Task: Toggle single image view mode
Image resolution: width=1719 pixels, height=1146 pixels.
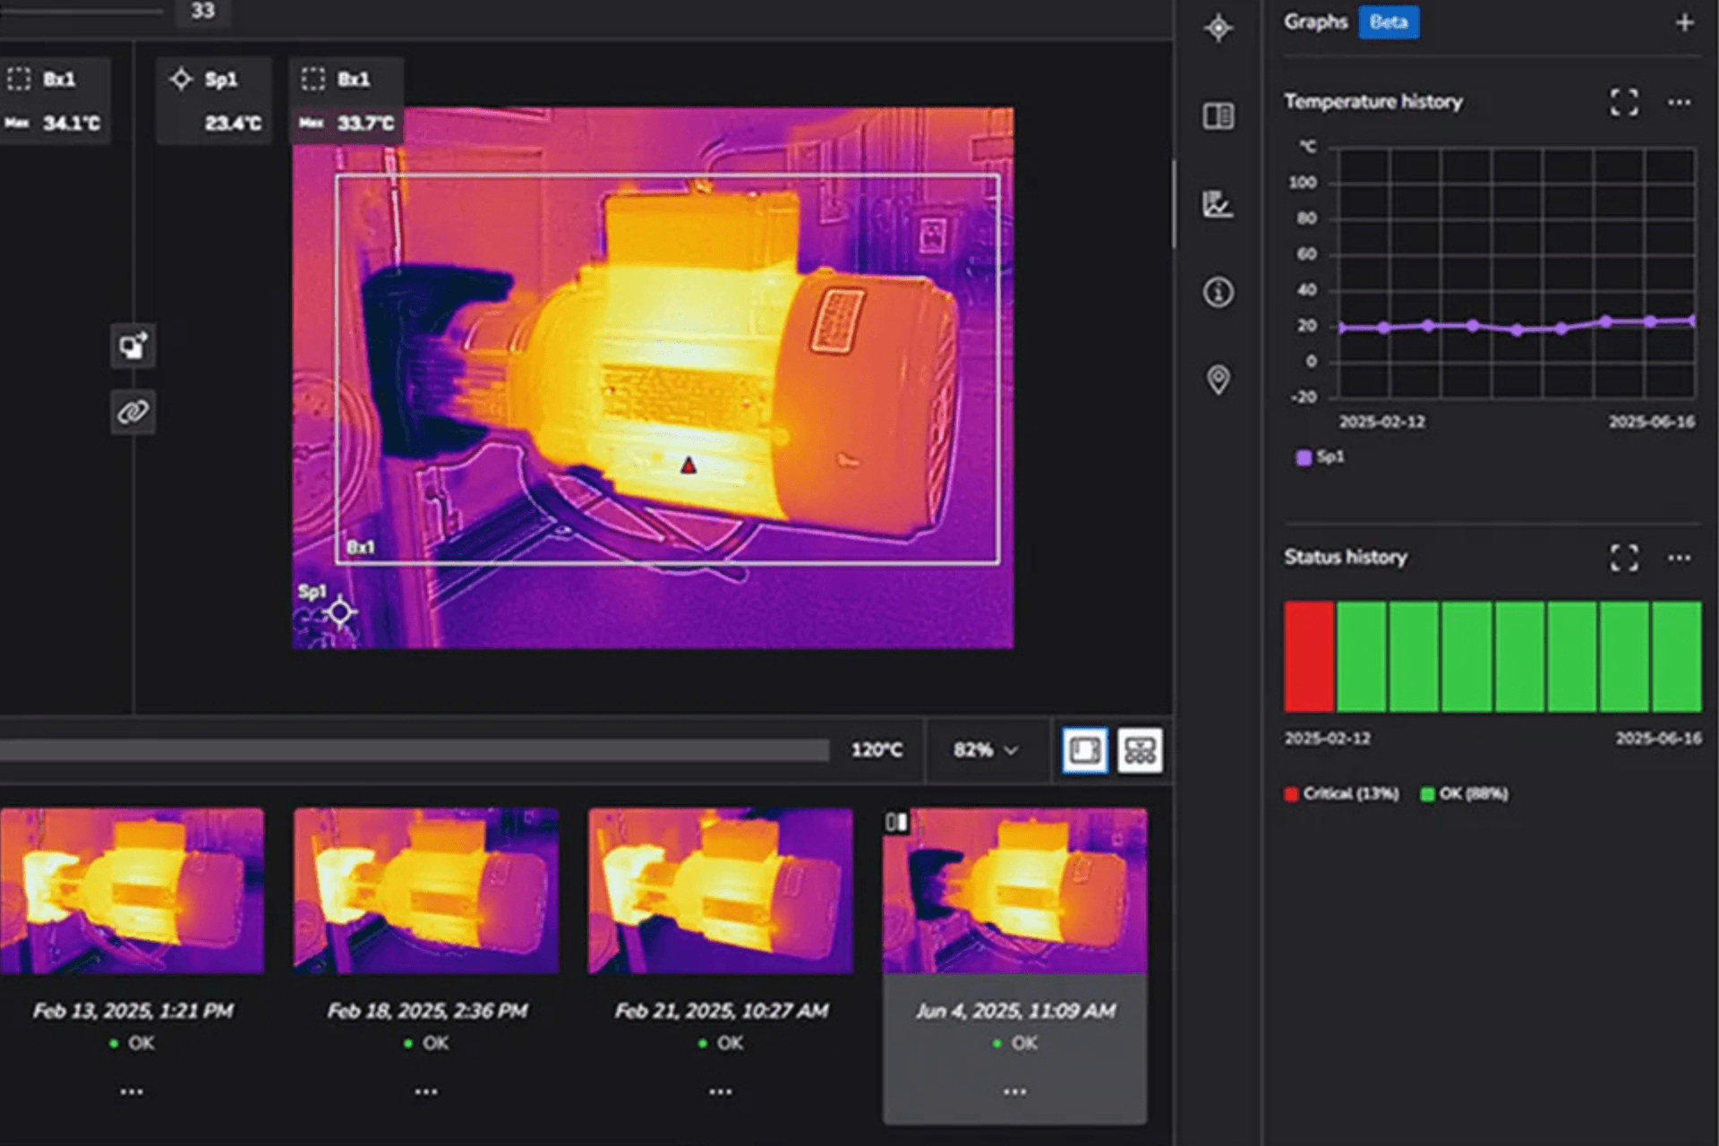Action: (1083, 750)
